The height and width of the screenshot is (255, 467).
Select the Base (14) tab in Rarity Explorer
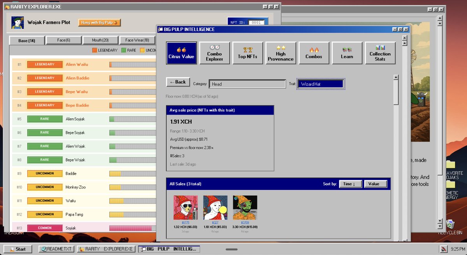pos(26,40)
